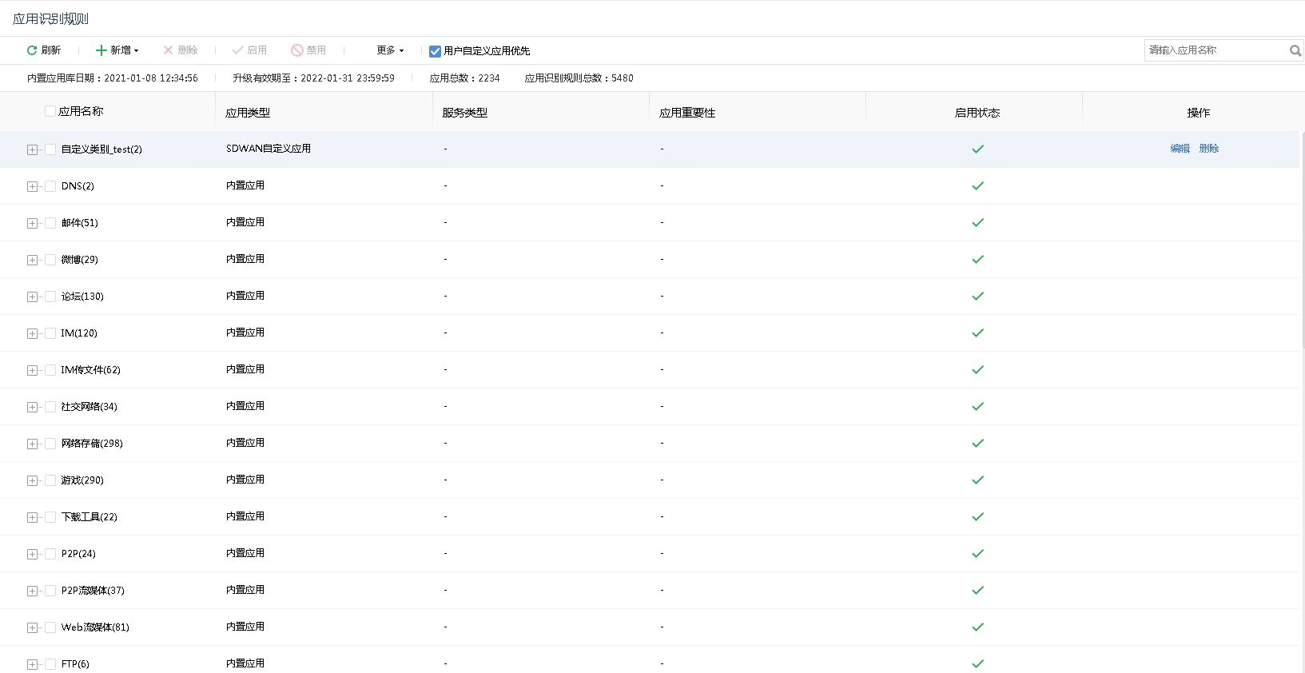Screen dimensions: 1305x673
Task: Click 删除 link in the 操作 column
Action: click(x=1208, y=149)
